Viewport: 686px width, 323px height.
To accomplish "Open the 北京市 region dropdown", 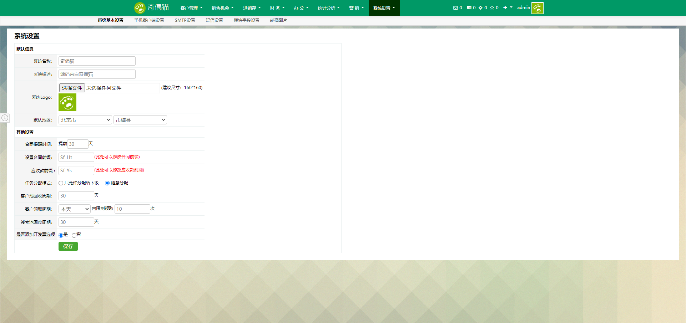I will pos(85,120).
